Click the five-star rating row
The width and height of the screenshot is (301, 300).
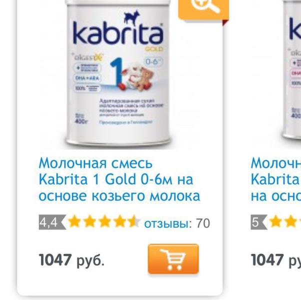click(104, 221)
